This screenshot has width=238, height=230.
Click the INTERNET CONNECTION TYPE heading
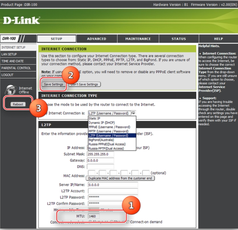click(x=69, y=96)
